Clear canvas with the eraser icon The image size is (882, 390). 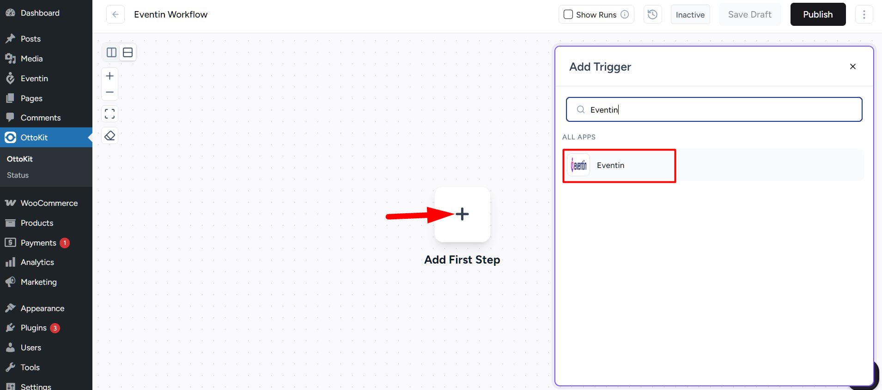tap(109, 136)
